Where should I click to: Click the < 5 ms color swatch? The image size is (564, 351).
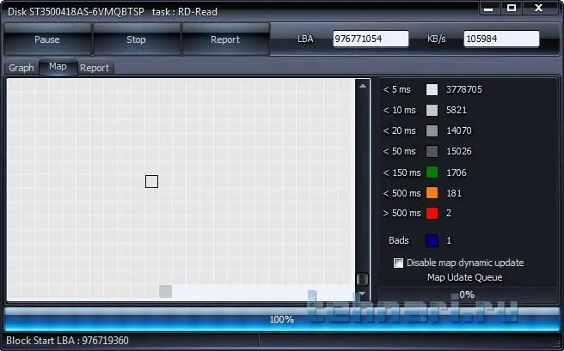pyautogui.click(x=432, y=90)
